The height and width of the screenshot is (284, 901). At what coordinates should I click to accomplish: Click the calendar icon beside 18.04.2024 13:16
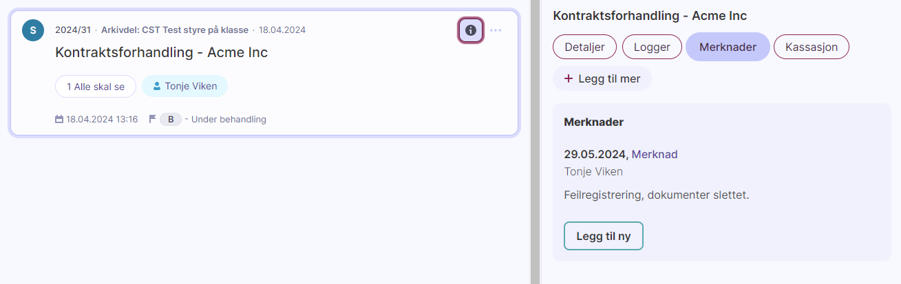pyautogui.click(x=59, y=120)
